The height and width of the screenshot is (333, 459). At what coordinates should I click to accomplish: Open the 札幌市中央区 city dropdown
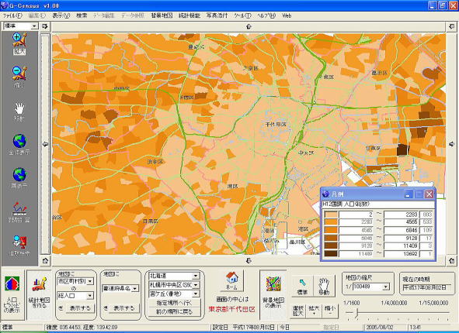[x=196, y=284]
